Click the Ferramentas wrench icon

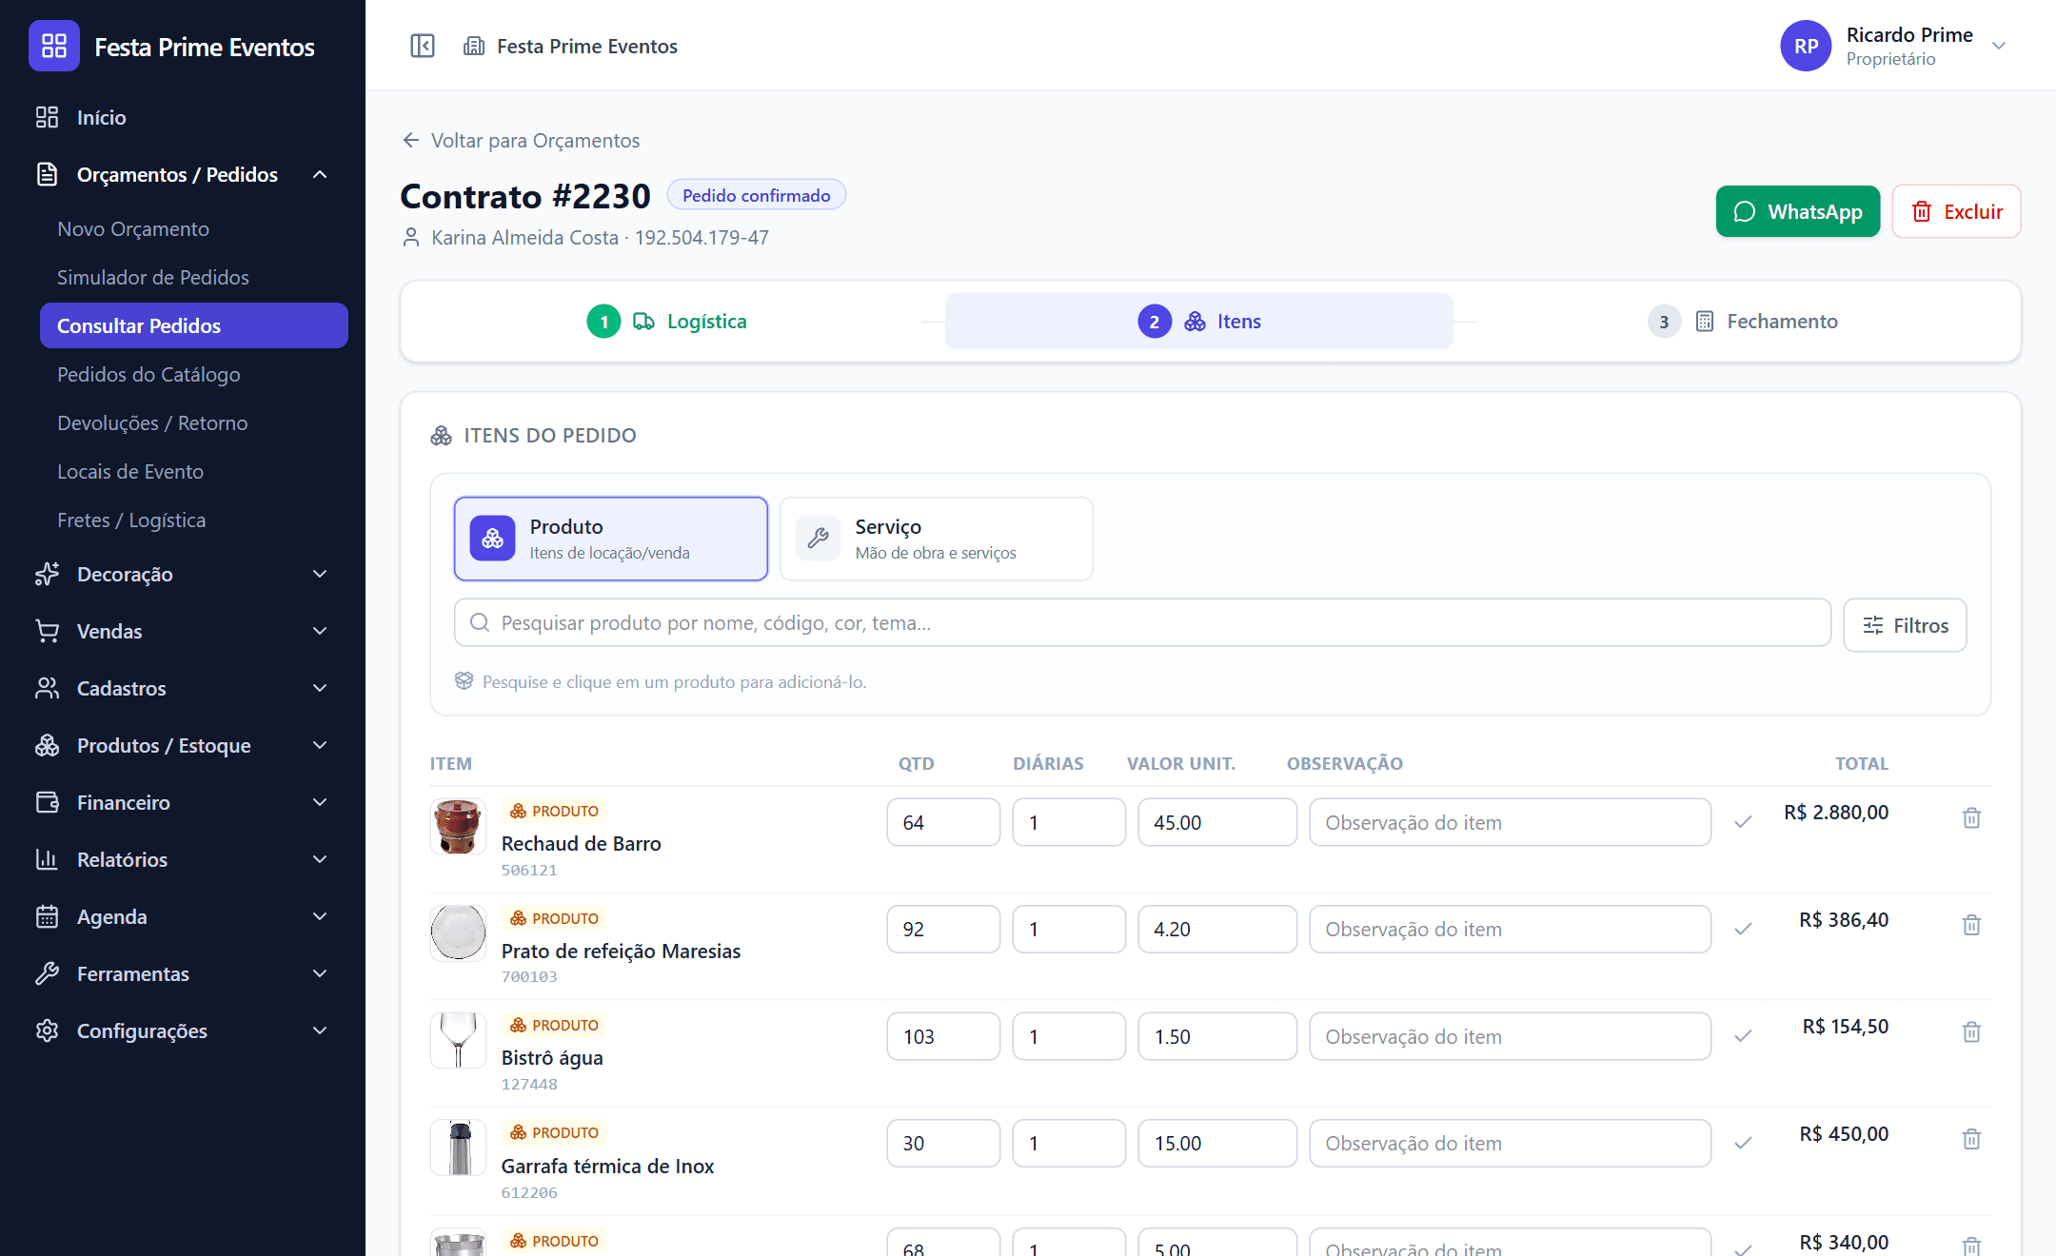tap(47, 973)
